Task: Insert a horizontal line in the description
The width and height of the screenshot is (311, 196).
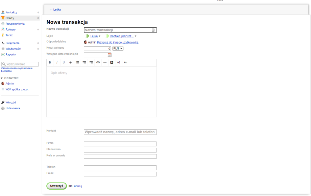Action: point(105,62)
